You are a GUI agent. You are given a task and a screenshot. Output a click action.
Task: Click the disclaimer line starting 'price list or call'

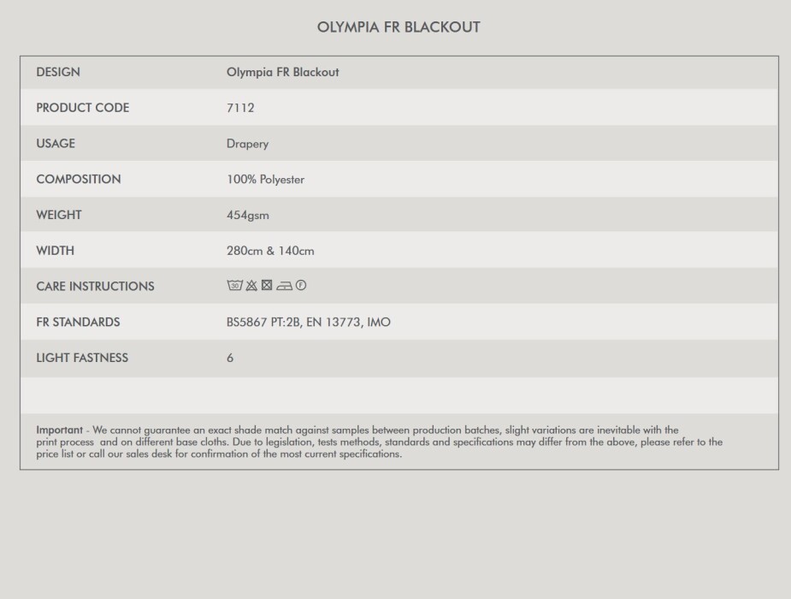pos(219,454)
